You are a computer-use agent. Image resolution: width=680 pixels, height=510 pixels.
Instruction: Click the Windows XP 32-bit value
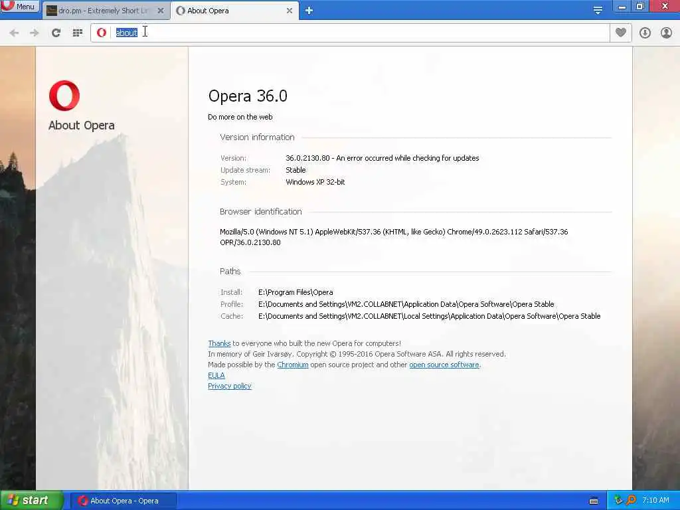315,182
